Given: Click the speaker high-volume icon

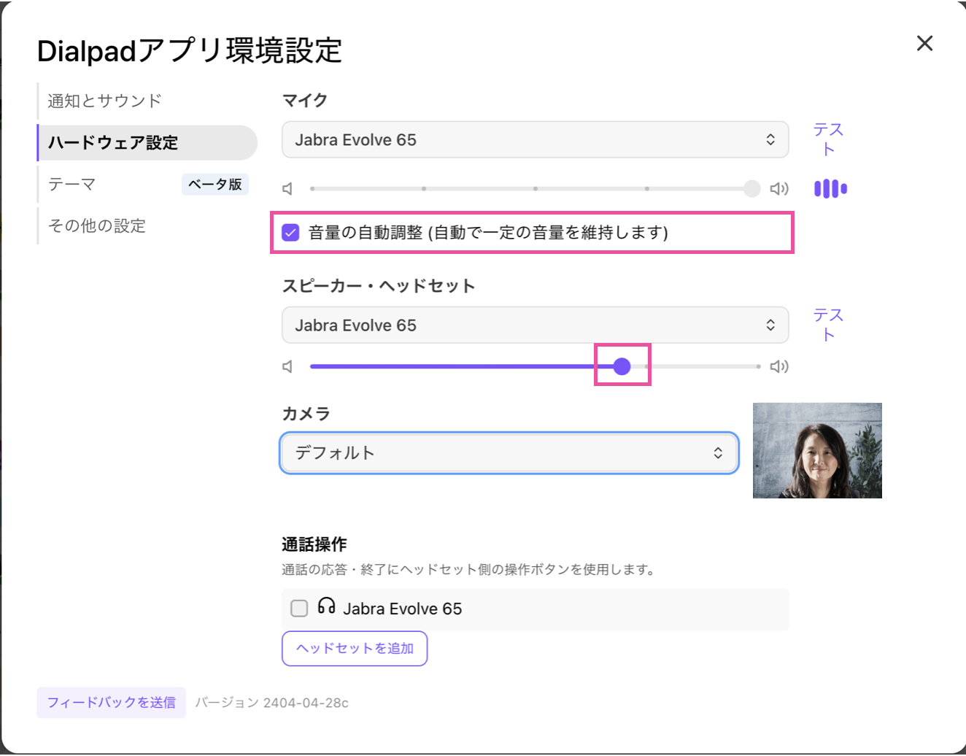Looking at the screenshot, I should pyautogui.click(x=779, y=366).
